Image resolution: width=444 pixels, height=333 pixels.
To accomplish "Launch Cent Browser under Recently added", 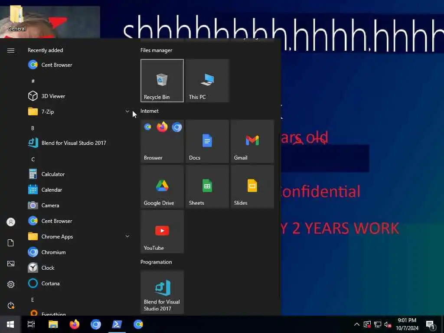I will (x=79, y=65).
